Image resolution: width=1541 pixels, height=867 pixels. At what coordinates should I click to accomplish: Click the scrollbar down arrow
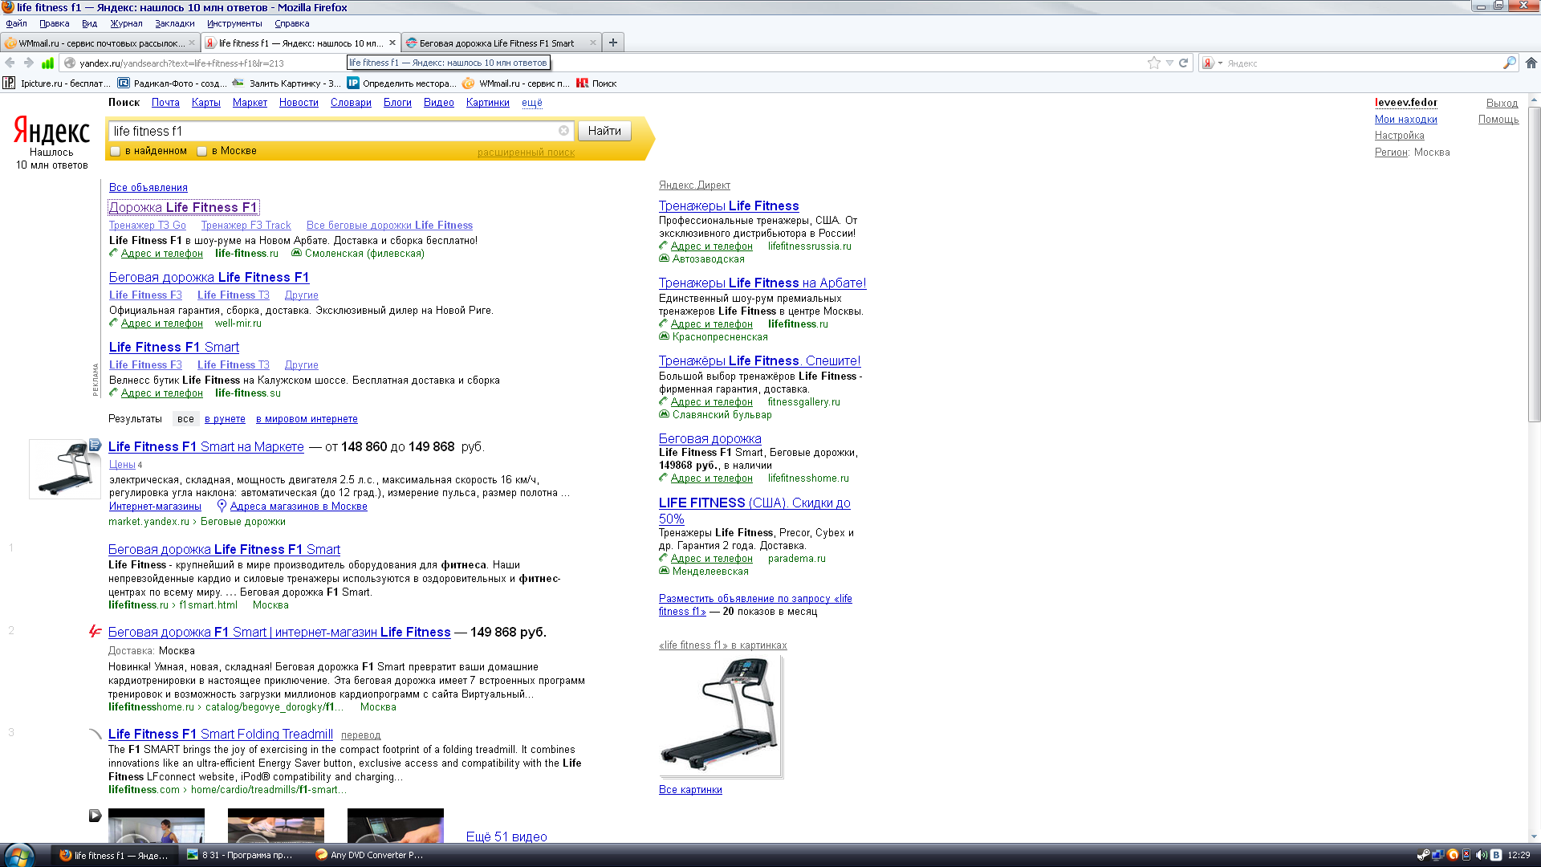(x=1534, y=836)
